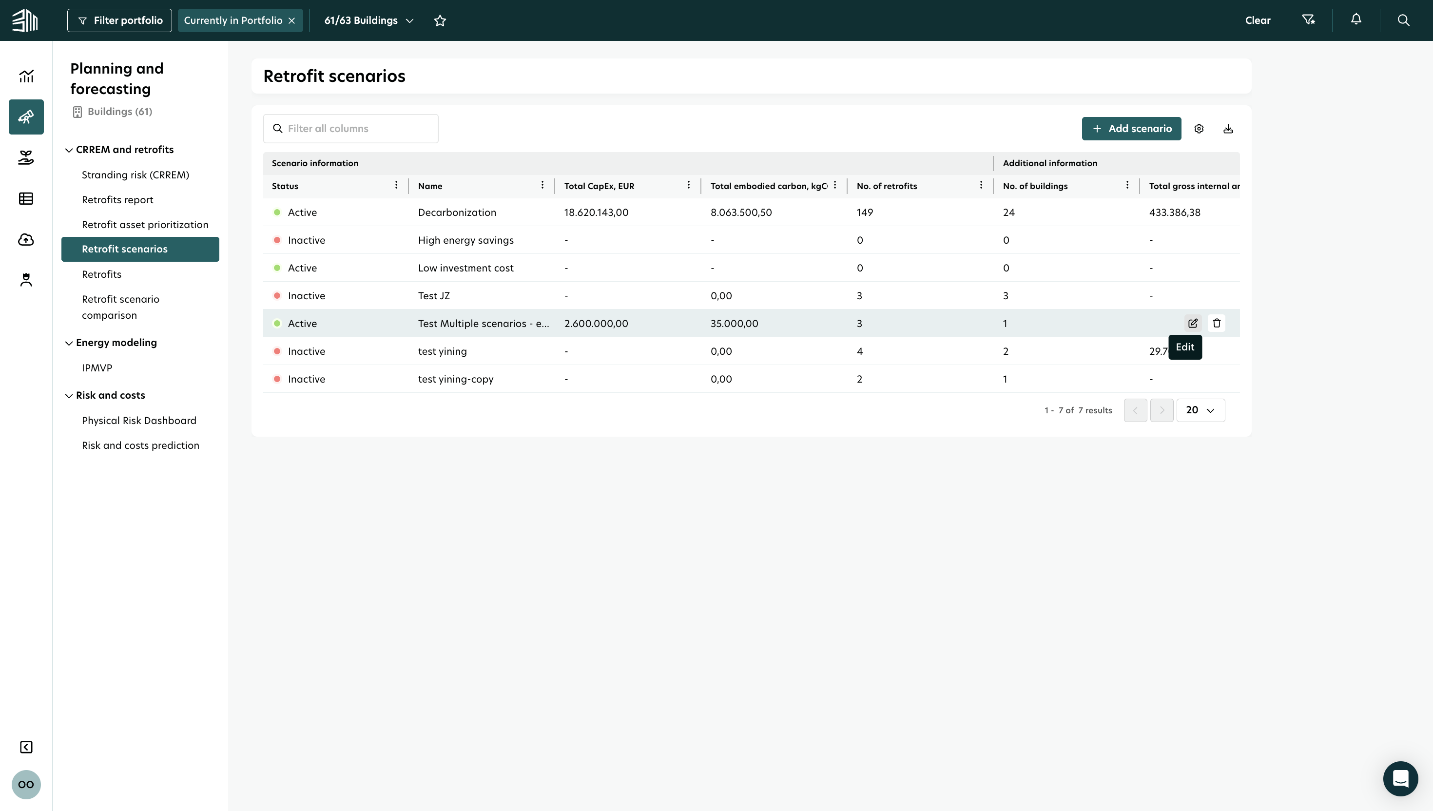The width and height of the screenshot is (1433, 811).
Task: Delete the Test Multiple scenarios row
Action: (1217, 323)
